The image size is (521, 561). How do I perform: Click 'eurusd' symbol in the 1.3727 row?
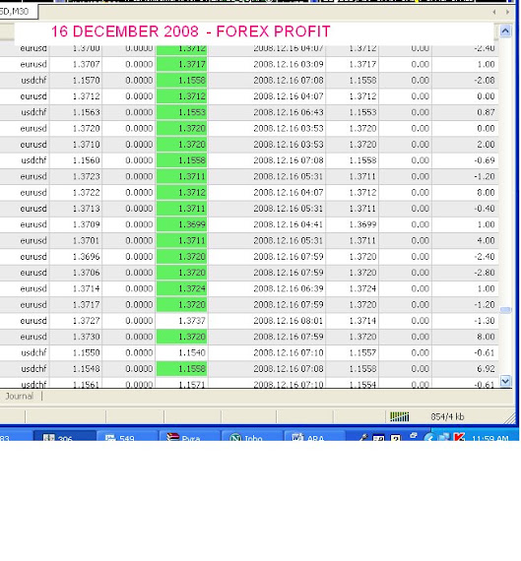pyautogui.click(x=33, y=321)
